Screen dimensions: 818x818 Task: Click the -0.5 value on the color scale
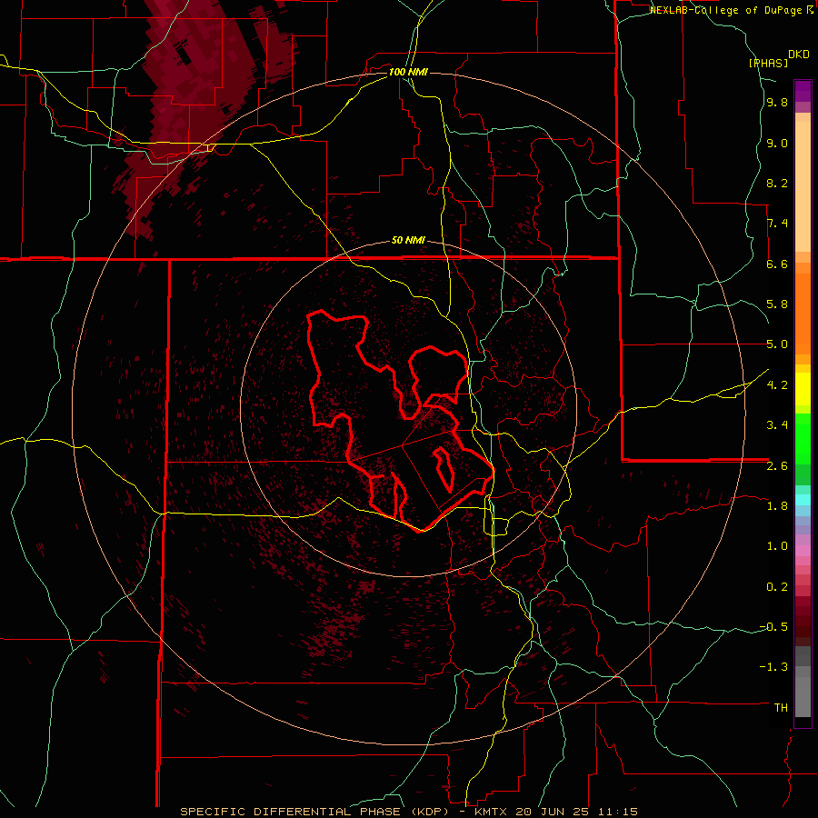coord(773,627)
